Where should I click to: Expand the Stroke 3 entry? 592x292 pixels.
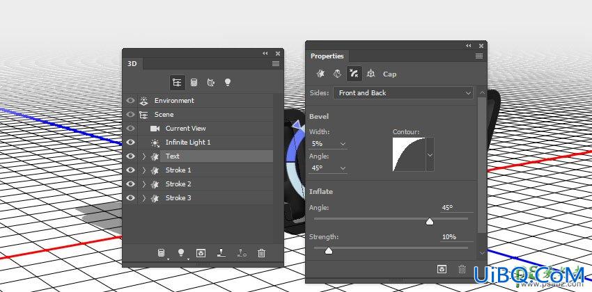click(144, 198)
